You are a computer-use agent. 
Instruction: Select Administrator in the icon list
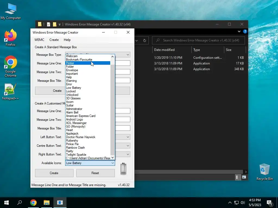(x=88, y=109)
